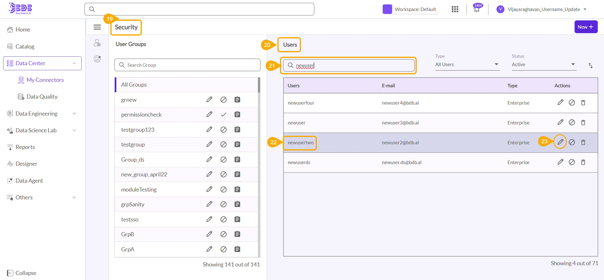Click the edit pencil for newusertwo

[560, 142]
